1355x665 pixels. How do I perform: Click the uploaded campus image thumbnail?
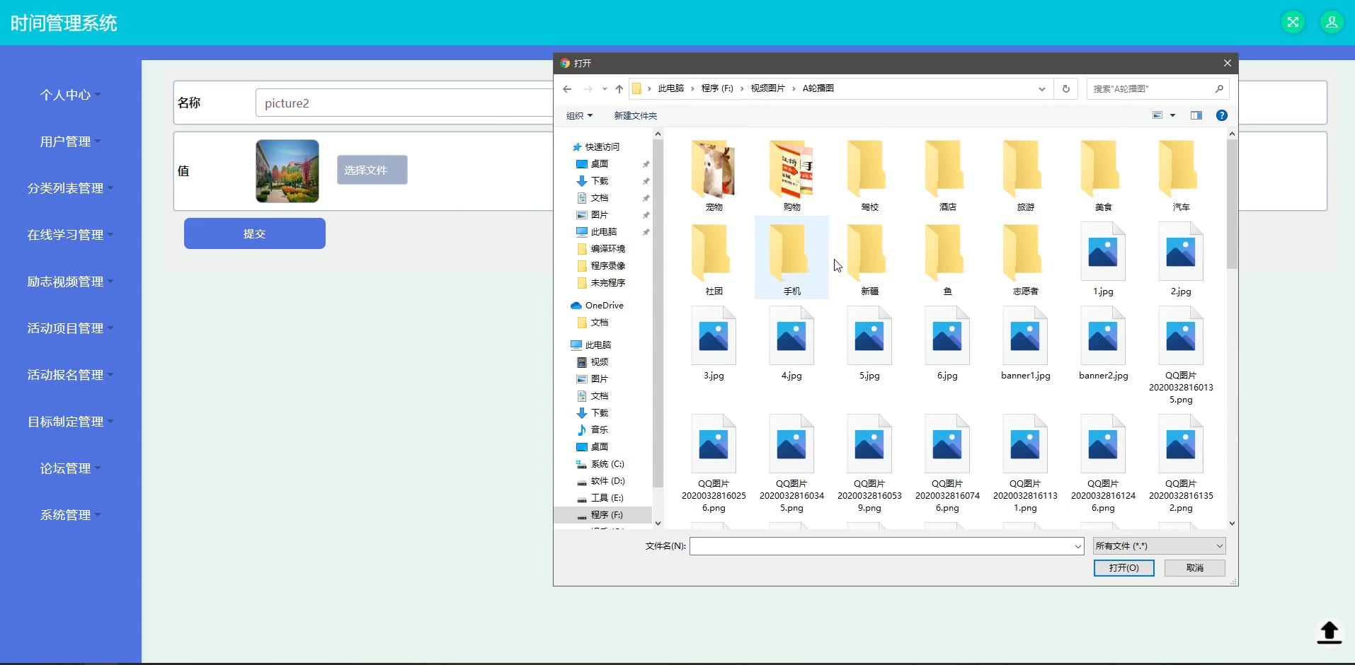click(x=287, y=170)
